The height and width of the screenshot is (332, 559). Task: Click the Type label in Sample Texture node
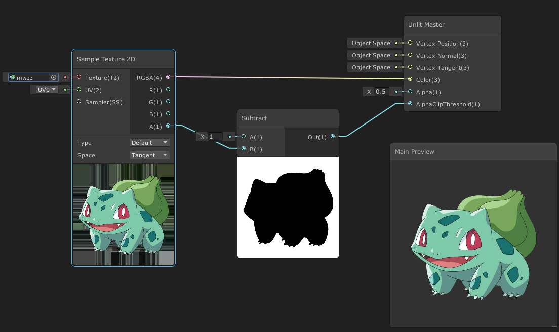pos(84,143)
